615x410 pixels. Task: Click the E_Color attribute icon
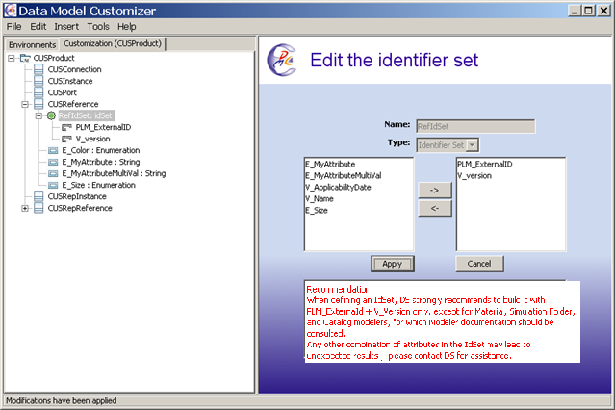53,150
